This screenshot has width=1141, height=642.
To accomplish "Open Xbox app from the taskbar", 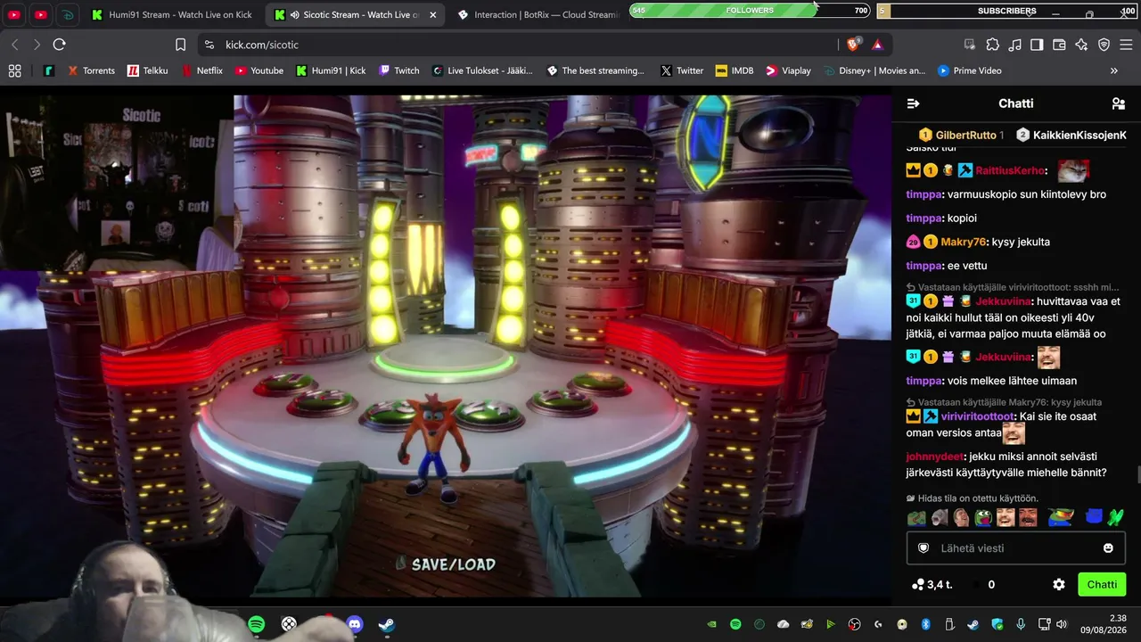I will (x=289, y=624).
